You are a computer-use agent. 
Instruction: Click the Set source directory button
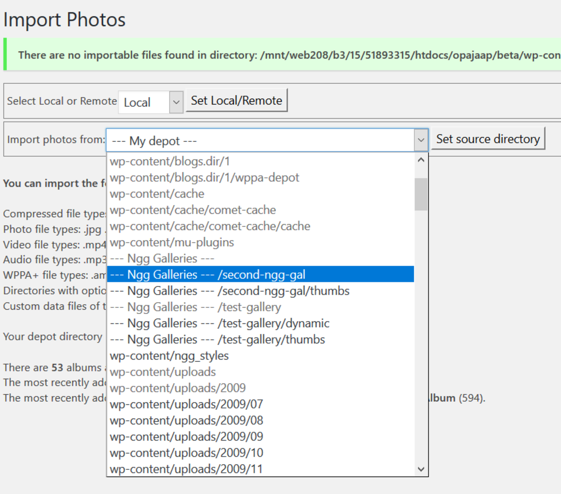coord(487,139)
